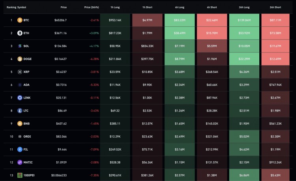Viewport: 296px width, 181px height.
Task: Click the ADA coin icon
Action: (20, 85)
